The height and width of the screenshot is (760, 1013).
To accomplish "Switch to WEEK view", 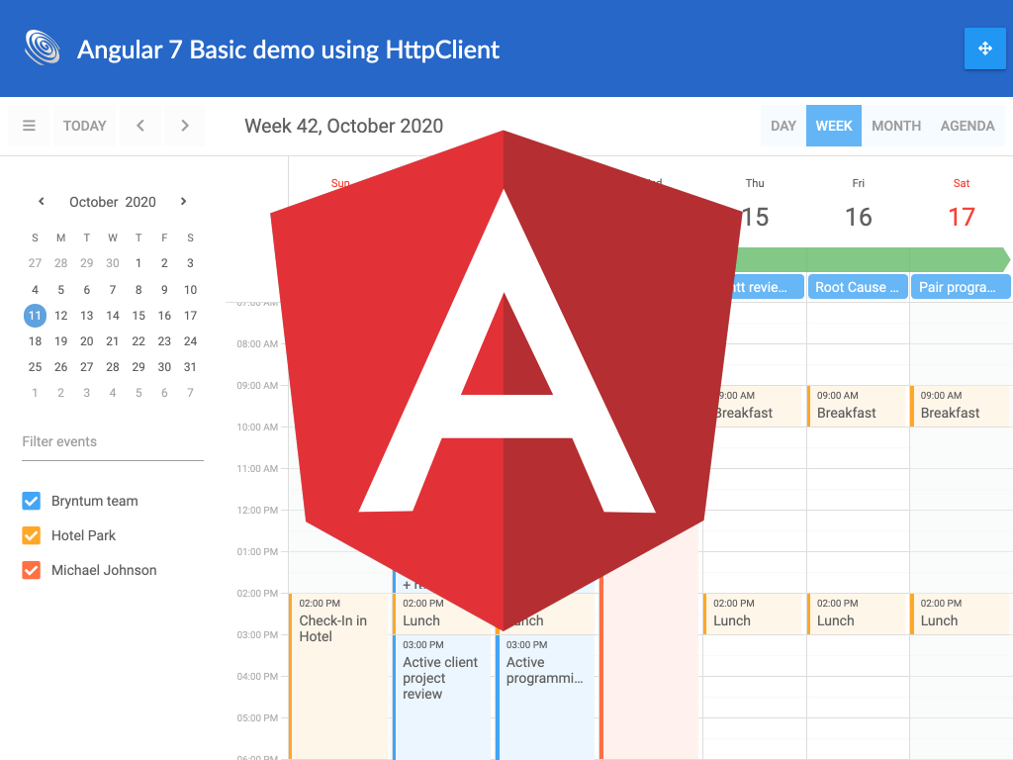I will point(833,126).
